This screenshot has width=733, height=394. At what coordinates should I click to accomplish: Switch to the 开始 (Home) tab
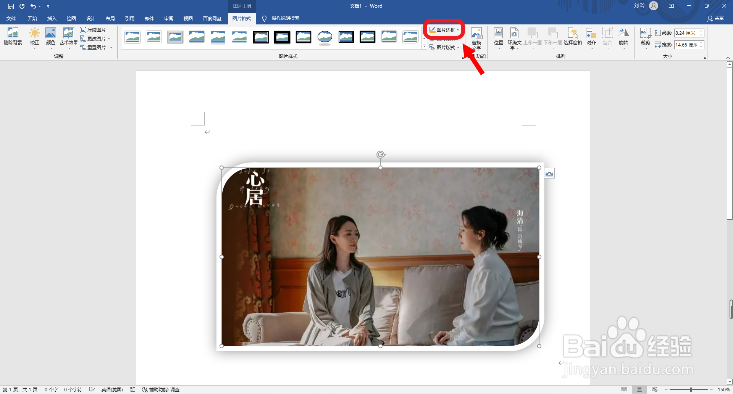pyautogui.click(x=32, y=18)
